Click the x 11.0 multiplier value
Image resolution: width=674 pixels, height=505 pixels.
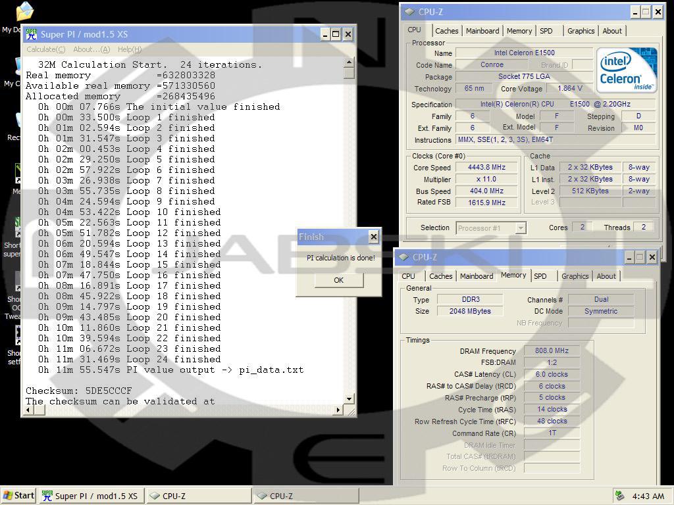click(x=486, y=179)
